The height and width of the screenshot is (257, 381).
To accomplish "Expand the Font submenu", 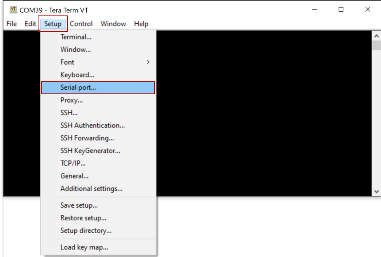I will 67,62.
